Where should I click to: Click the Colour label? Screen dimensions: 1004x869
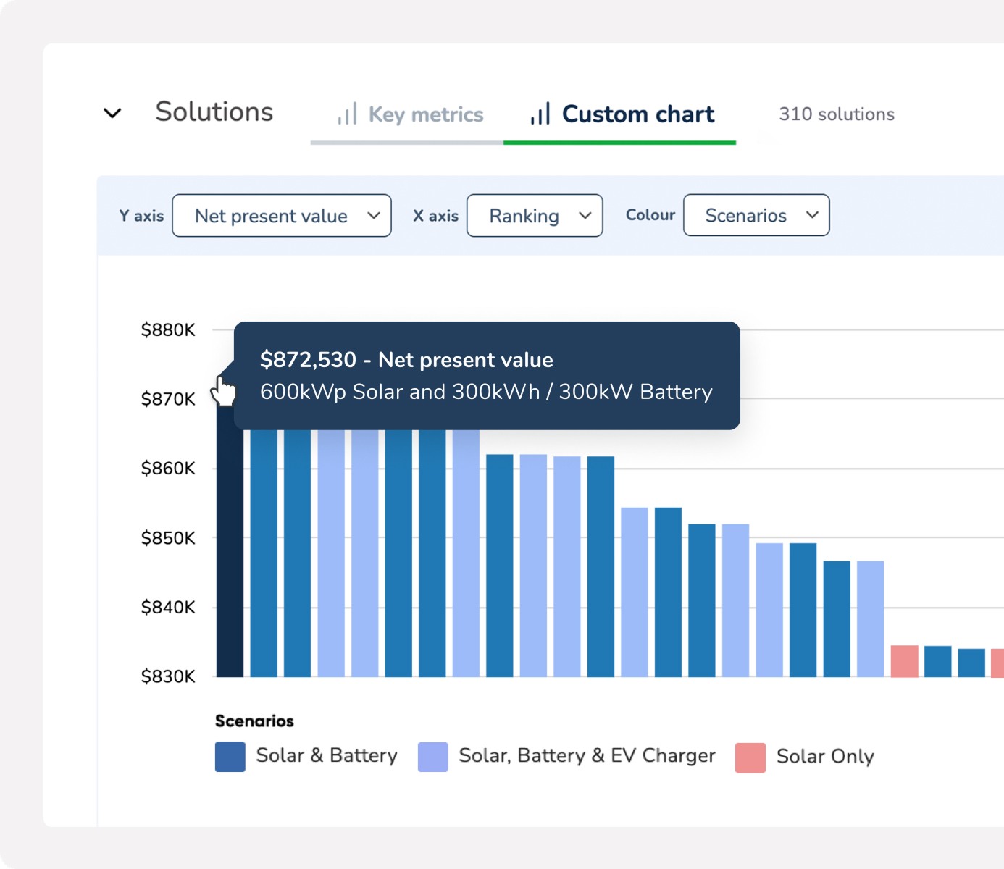[650, 215]
